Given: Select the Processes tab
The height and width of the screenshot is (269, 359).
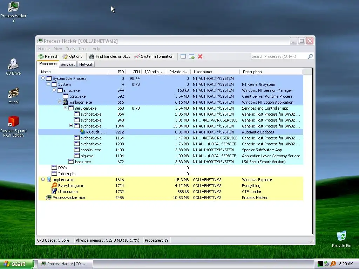Looking at the screenshot, I should click(48, 64).
